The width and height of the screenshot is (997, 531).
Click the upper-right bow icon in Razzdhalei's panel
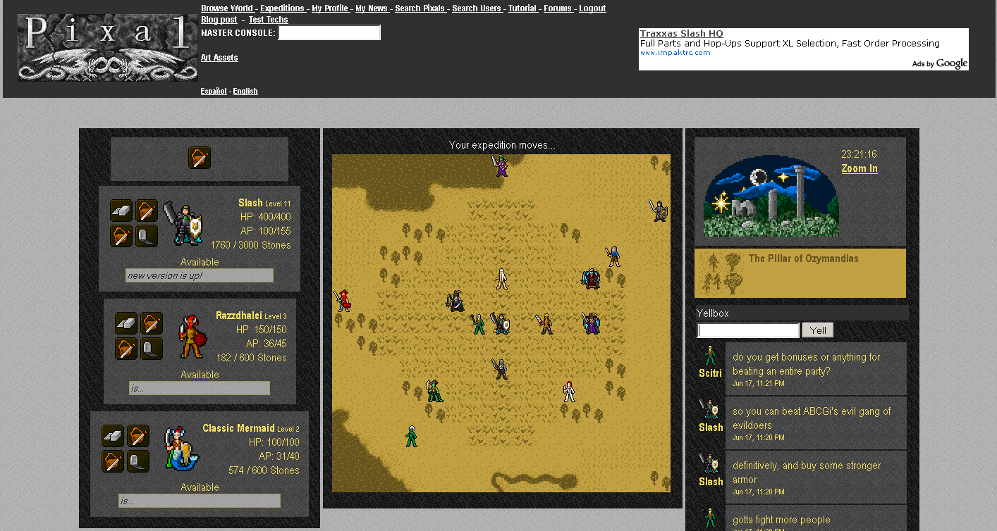point(152,323)
